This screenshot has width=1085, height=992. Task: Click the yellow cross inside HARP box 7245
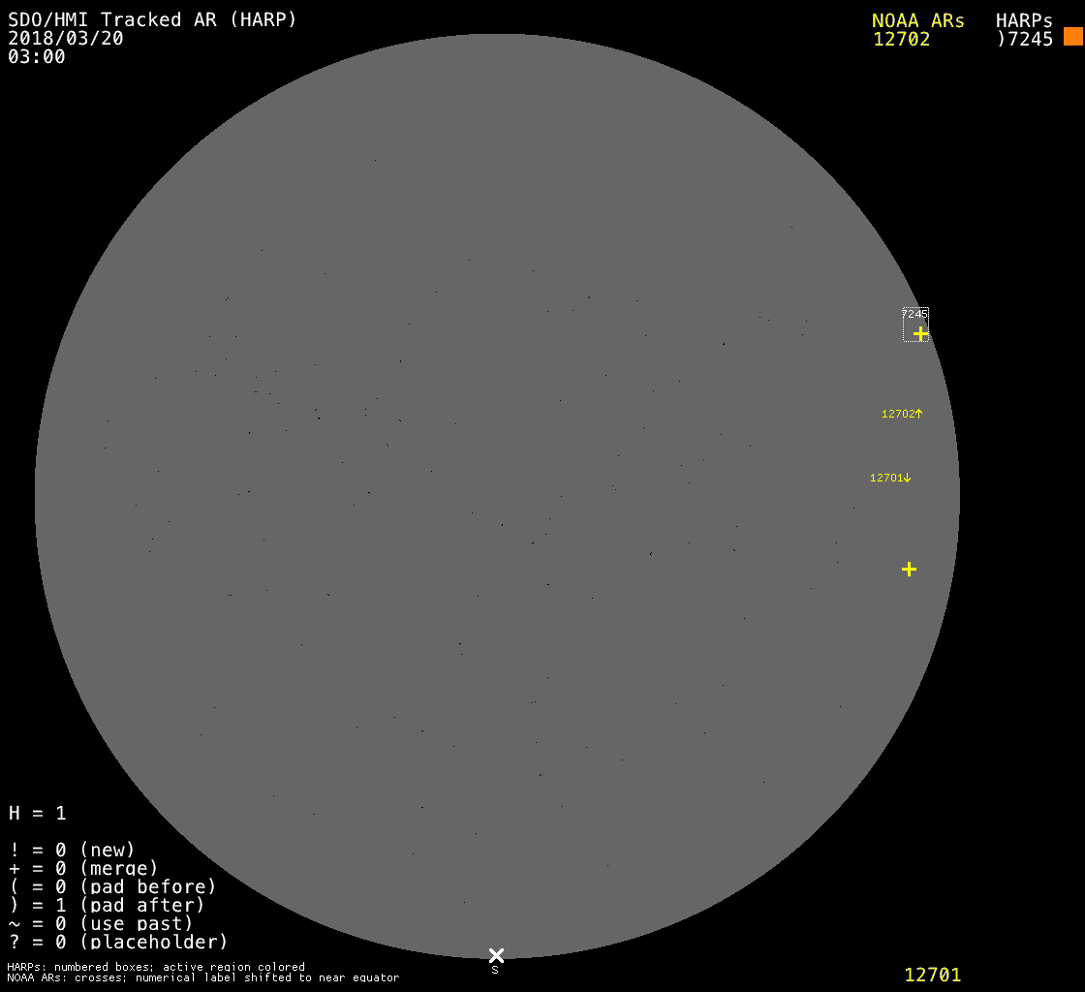920,333
